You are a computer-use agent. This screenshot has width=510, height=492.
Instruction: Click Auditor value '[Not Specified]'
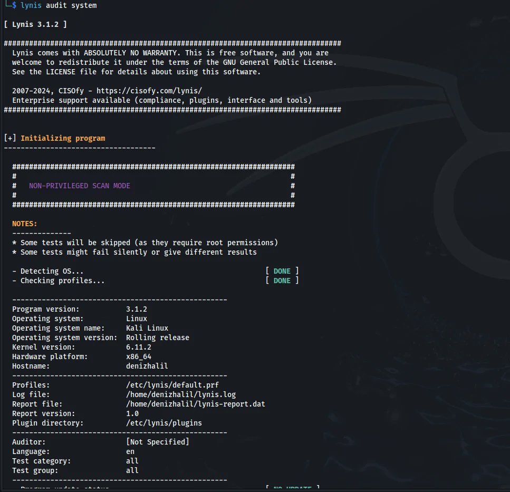coord(157,442)
